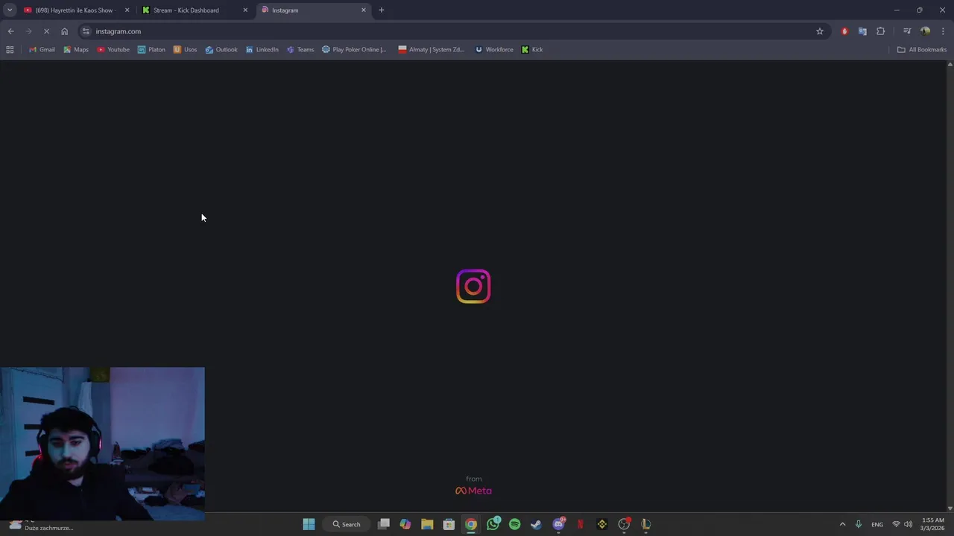The image size is (954, 536).
Task: Open OBS Studio from the taskbar
Action: [x=624, y=524]
